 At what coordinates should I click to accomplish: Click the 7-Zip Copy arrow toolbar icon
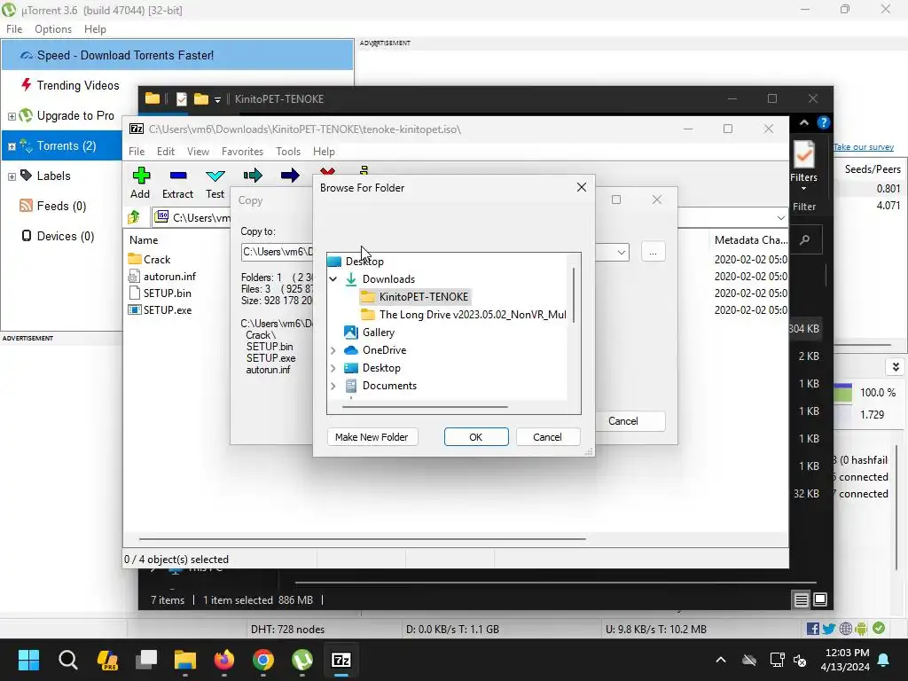point(253,176)
